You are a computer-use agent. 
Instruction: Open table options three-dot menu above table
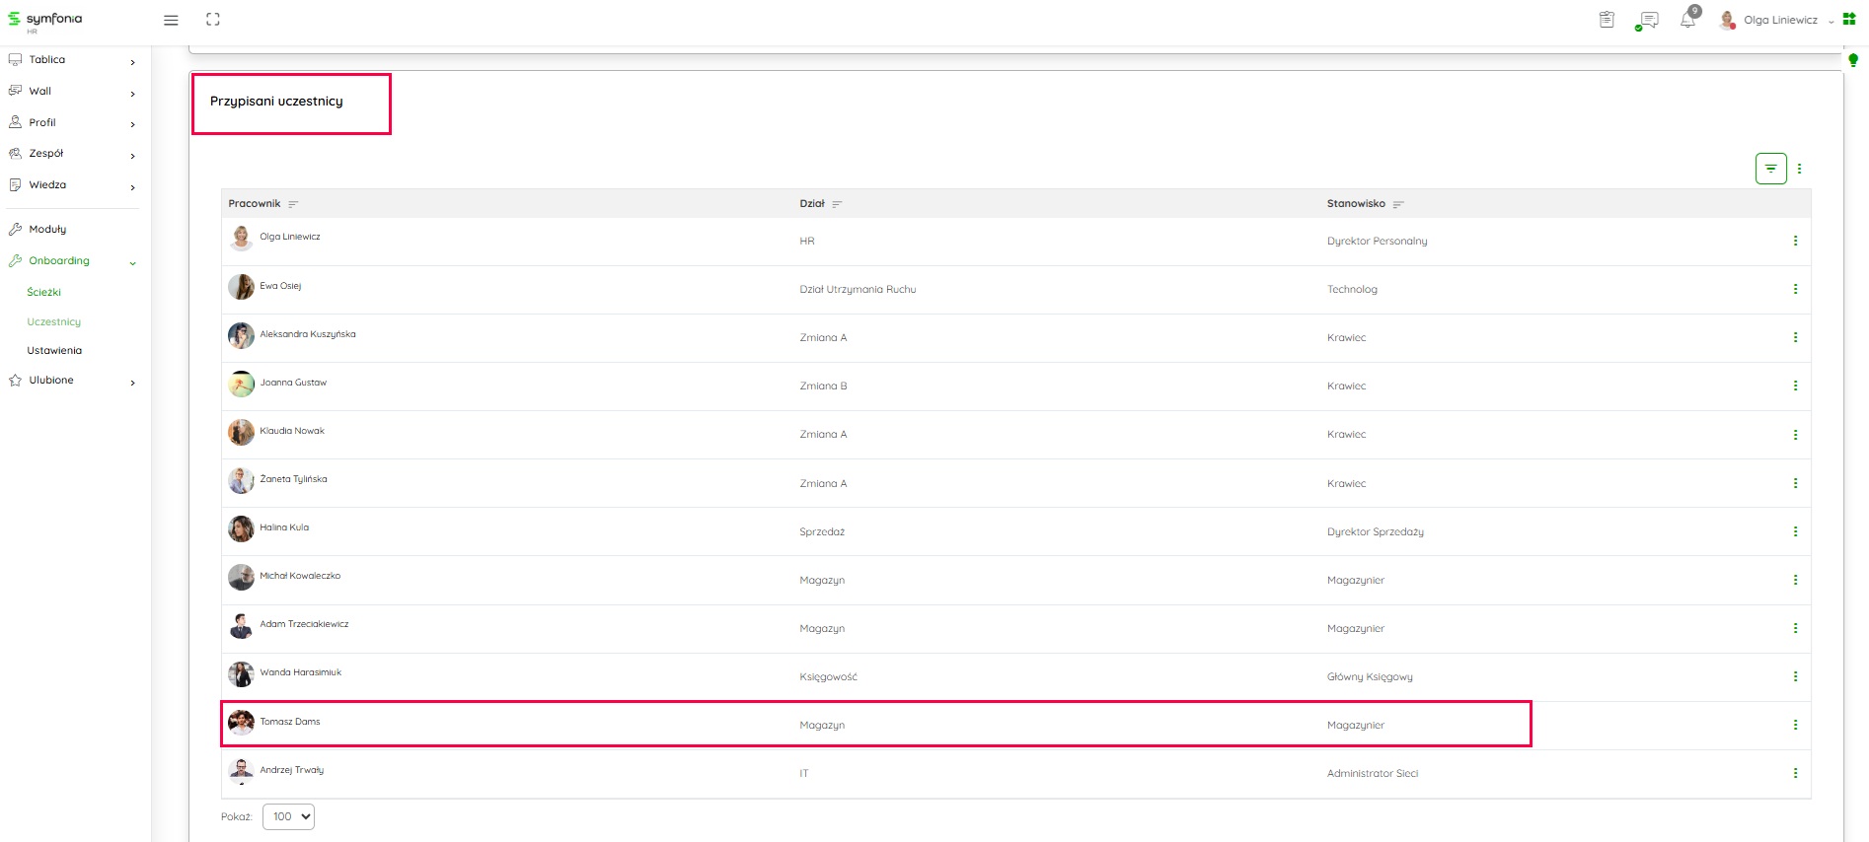pos(1799,169)
